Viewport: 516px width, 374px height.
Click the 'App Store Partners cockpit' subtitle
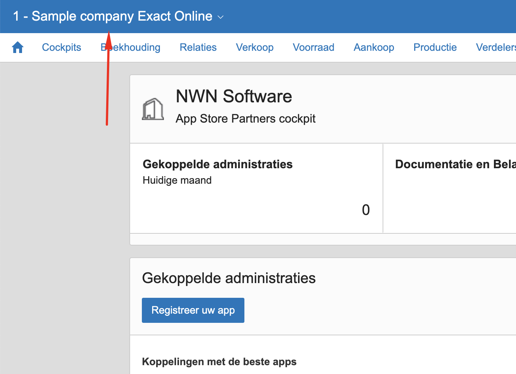246,119
